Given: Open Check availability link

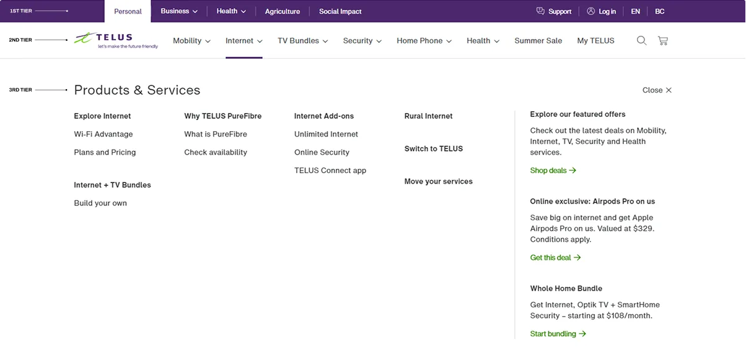Looking at the screenshot, I should tap(216, 152).
